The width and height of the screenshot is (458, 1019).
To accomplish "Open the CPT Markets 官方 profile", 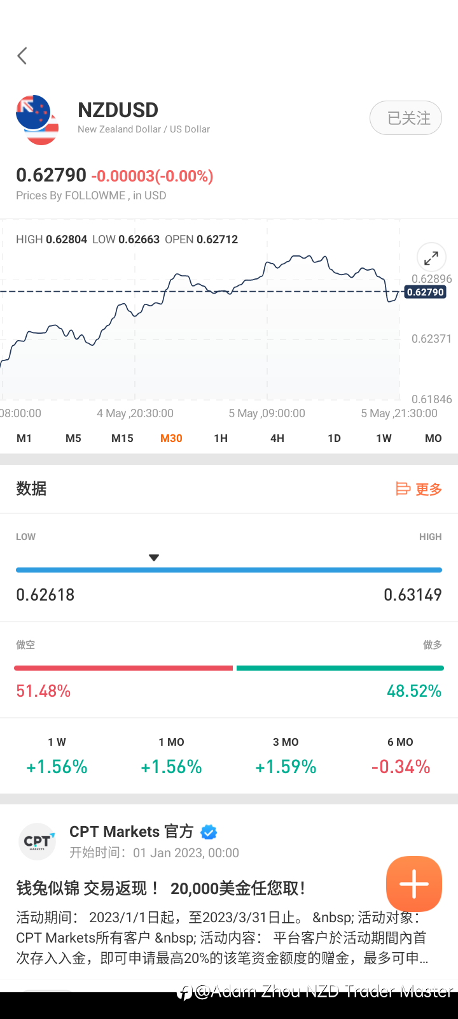I will coord(131,832).
